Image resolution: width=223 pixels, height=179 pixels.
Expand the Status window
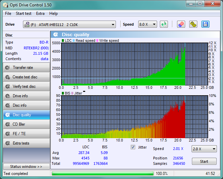(26, 167)
